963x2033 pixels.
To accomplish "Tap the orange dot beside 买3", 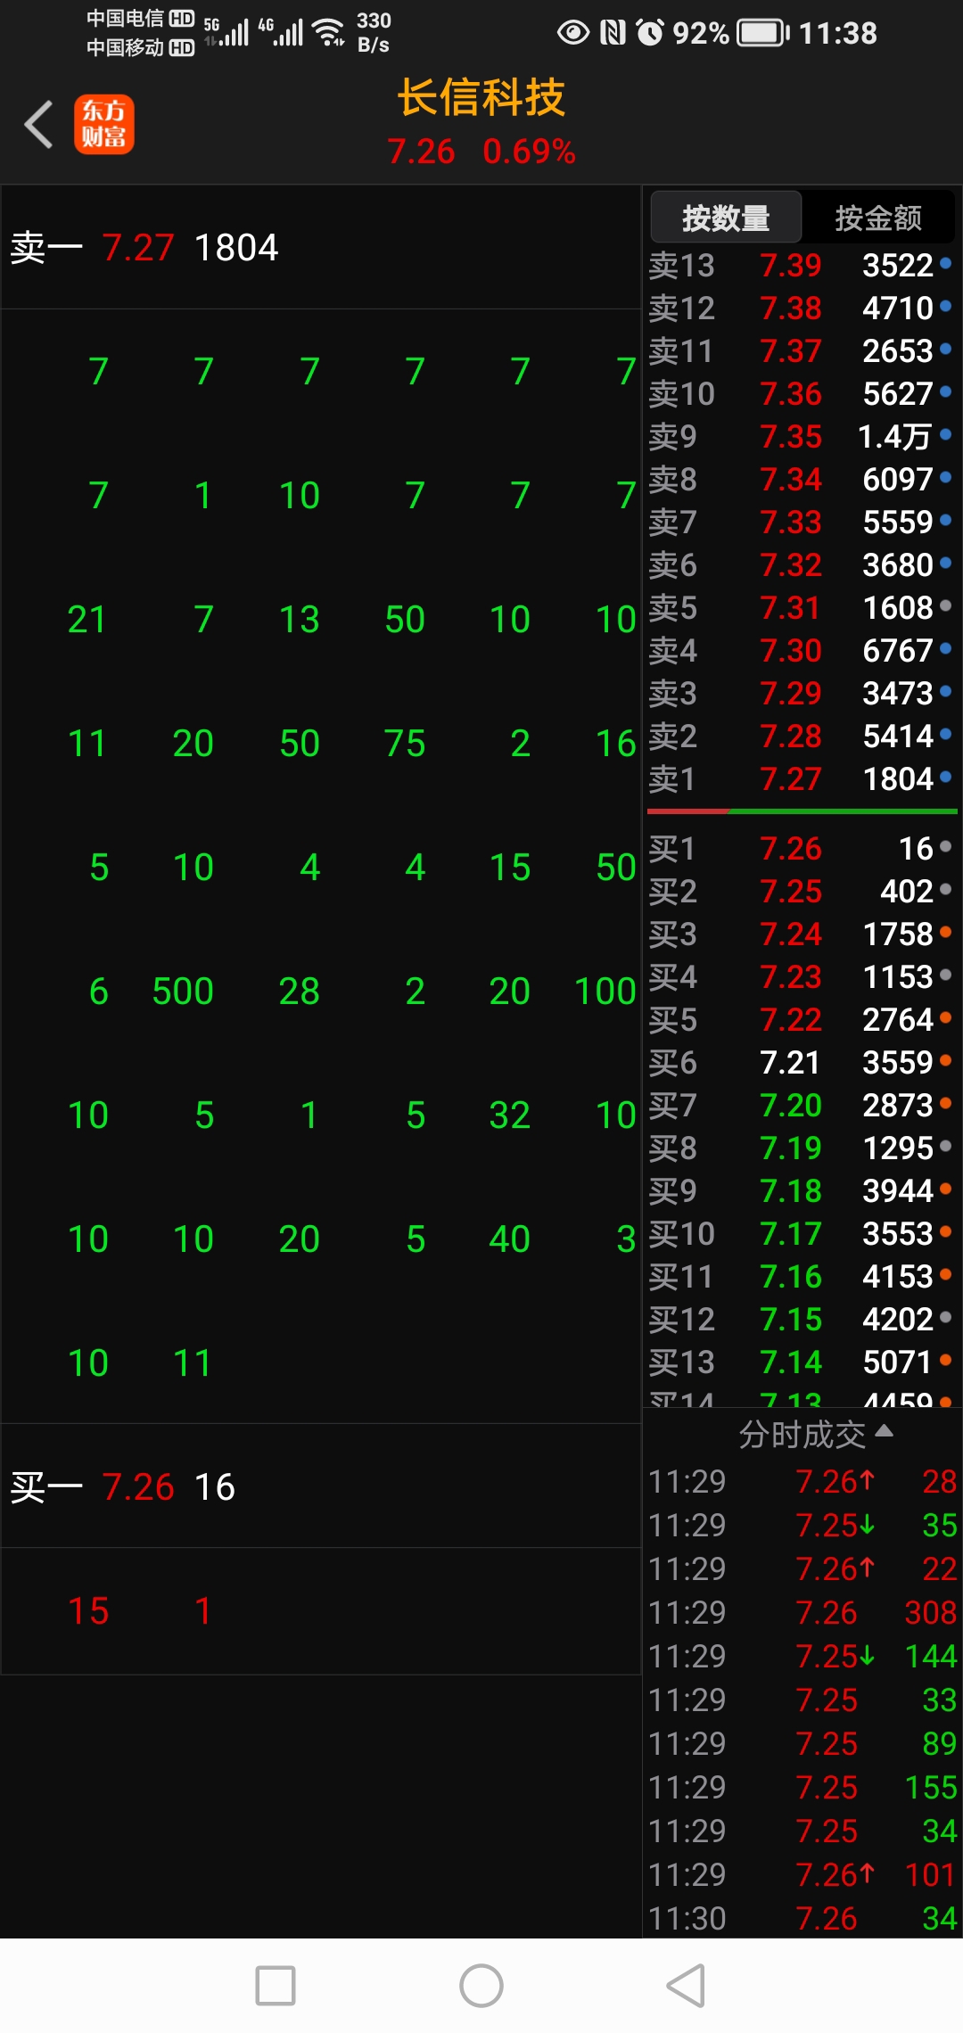I will [945, 933].
